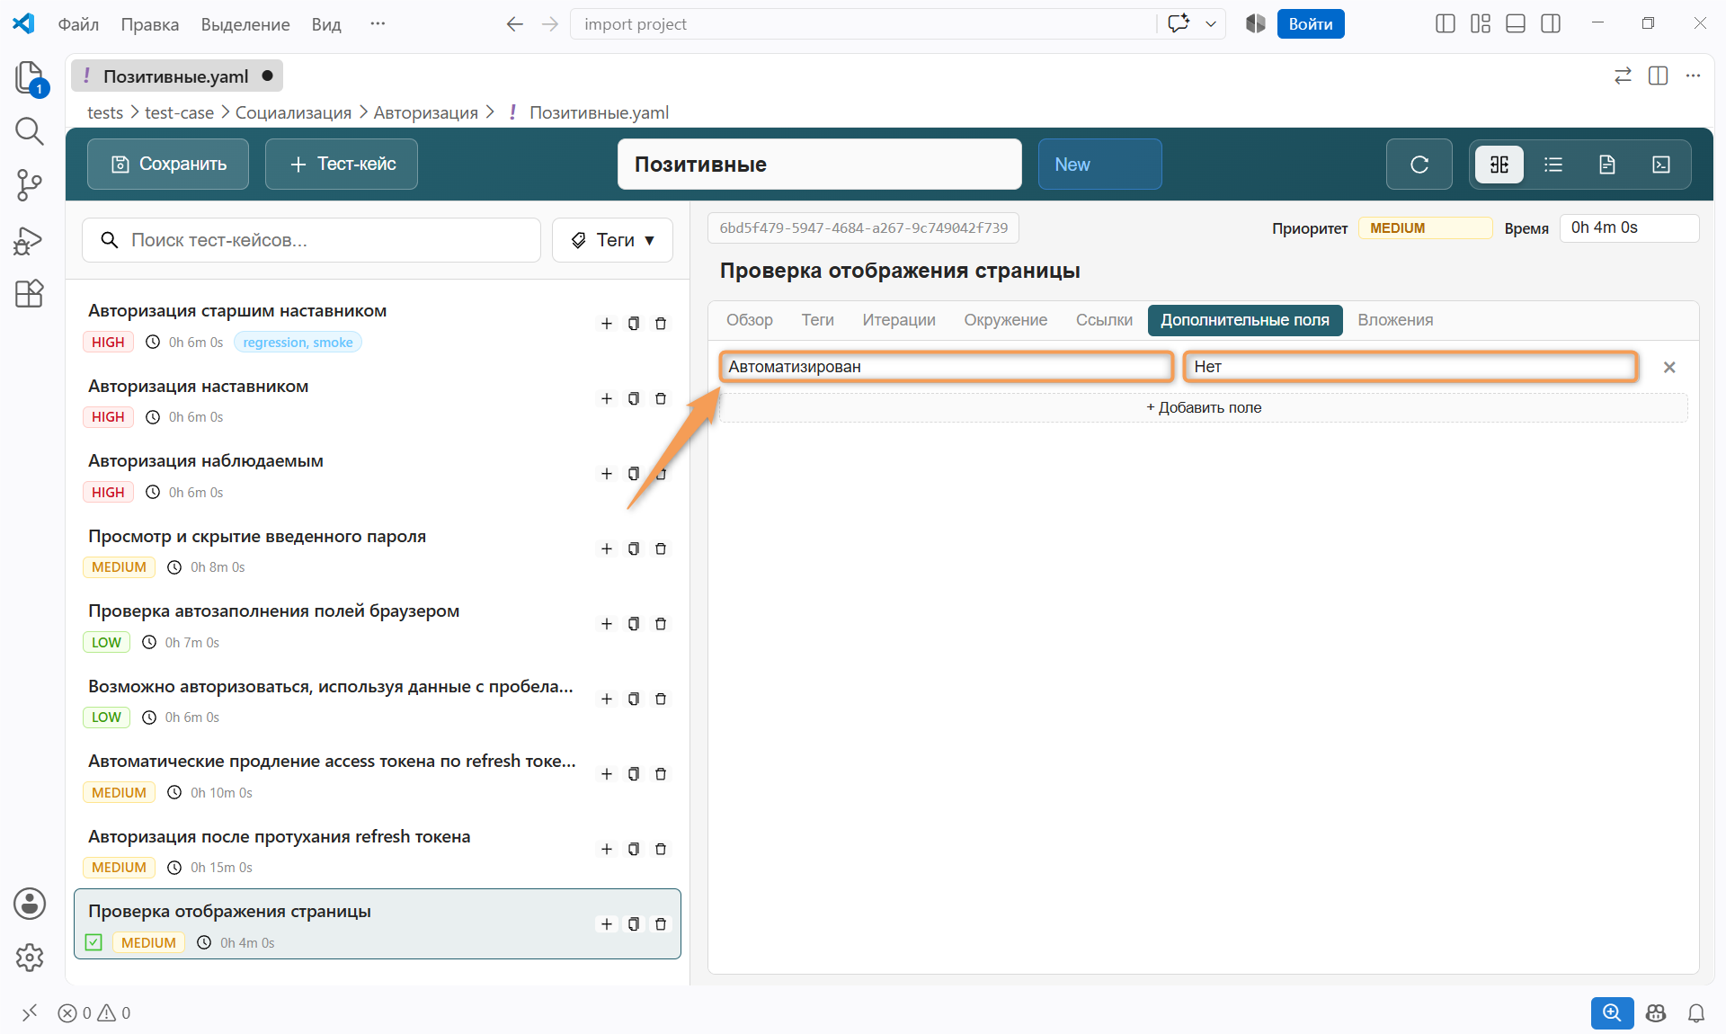The height and width of the screenshot is (1034, 1726).
Task: Open the New status dropdown
Action: (1099, 165)
